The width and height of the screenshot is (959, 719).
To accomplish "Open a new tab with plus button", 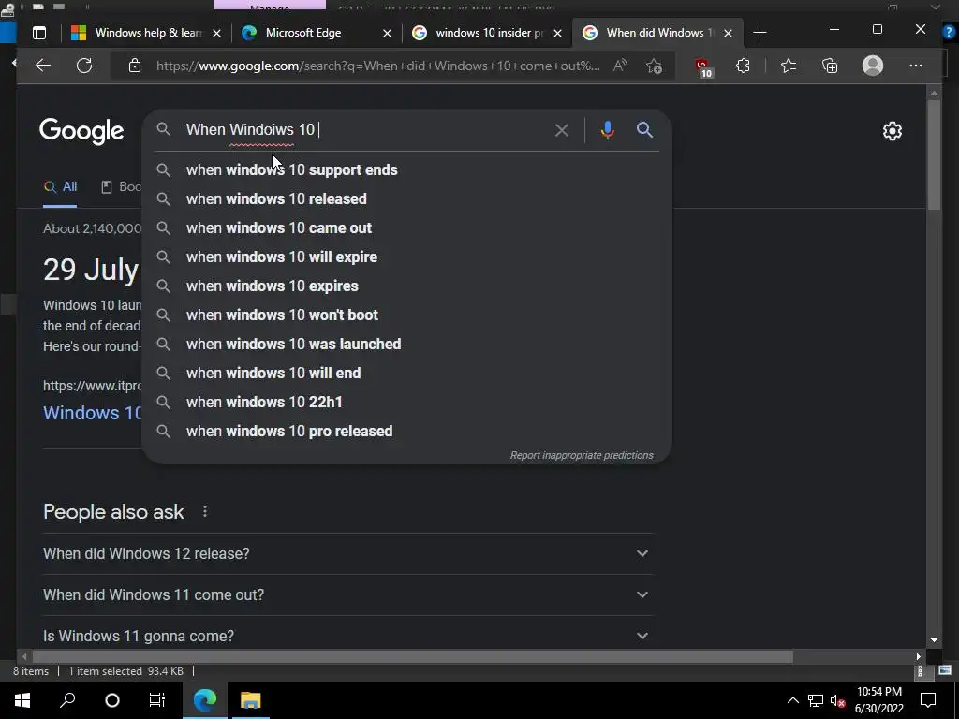I will click(760, 33).
